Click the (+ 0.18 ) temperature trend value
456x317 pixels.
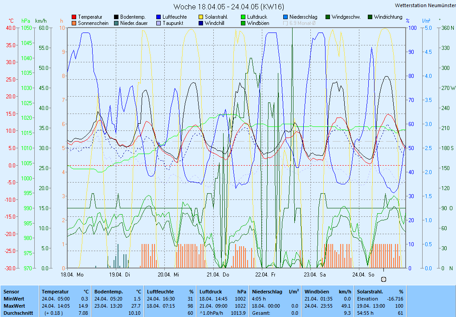tap(53, 313)
